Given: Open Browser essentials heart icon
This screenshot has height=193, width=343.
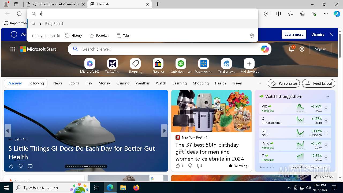Looking at the screenshot, I should click(314, 14).
